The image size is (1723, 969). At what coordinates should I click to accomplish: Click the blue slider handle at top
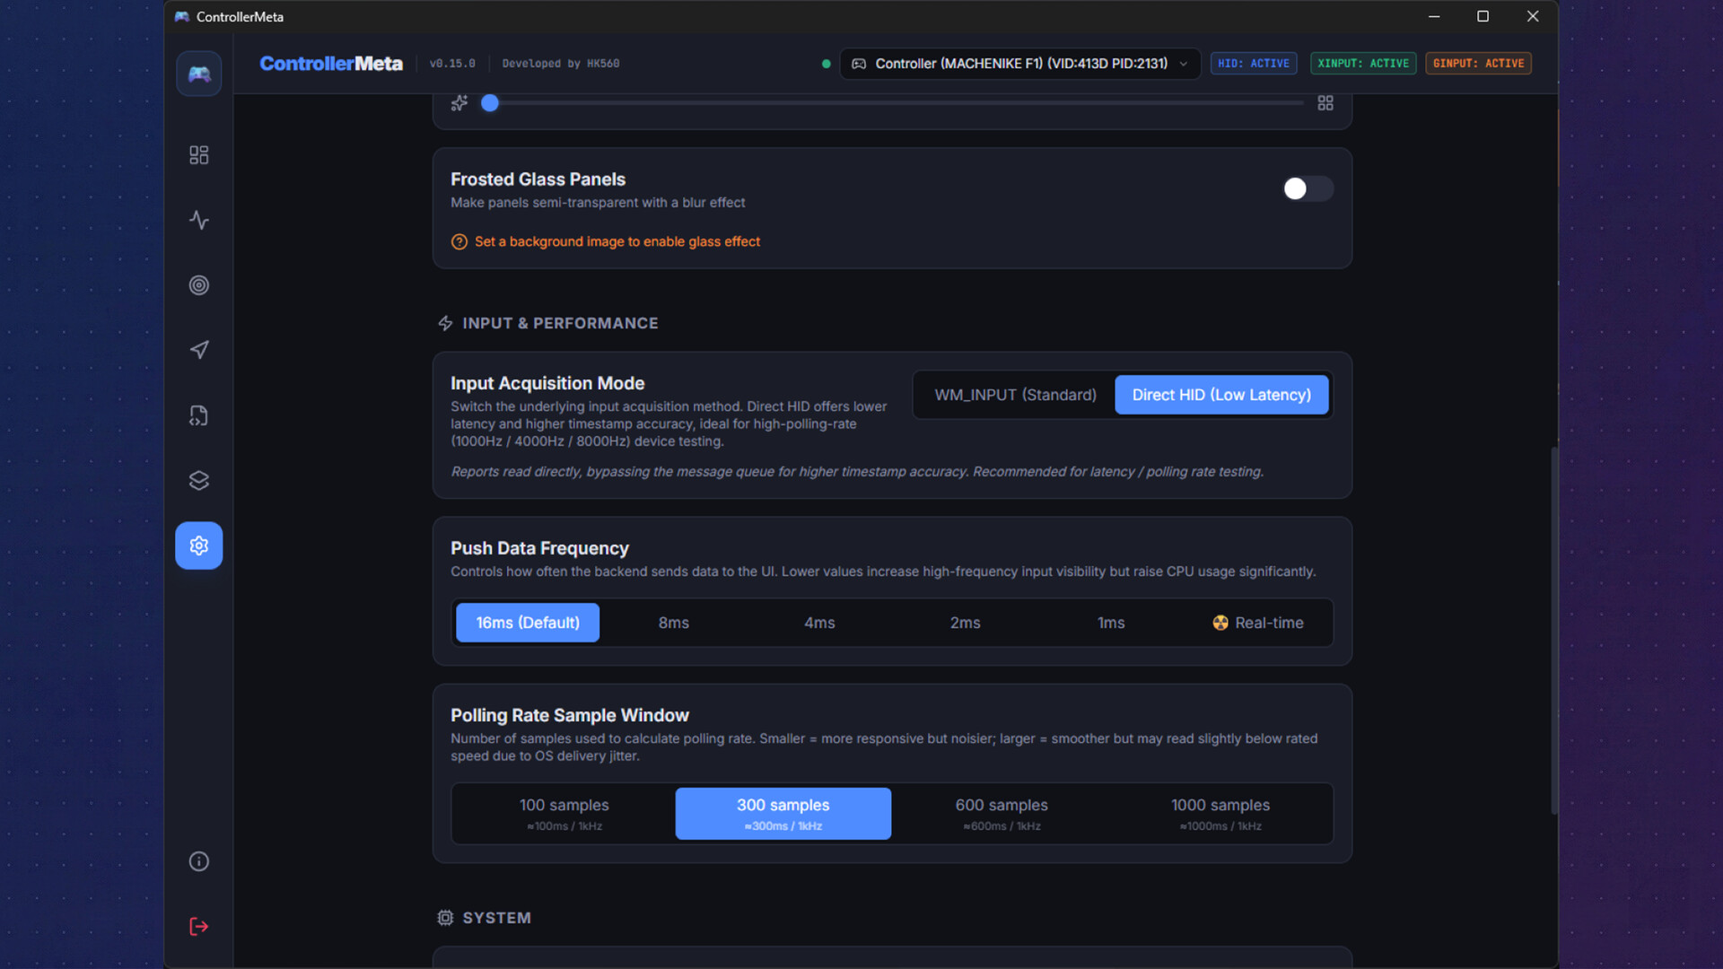489,103
